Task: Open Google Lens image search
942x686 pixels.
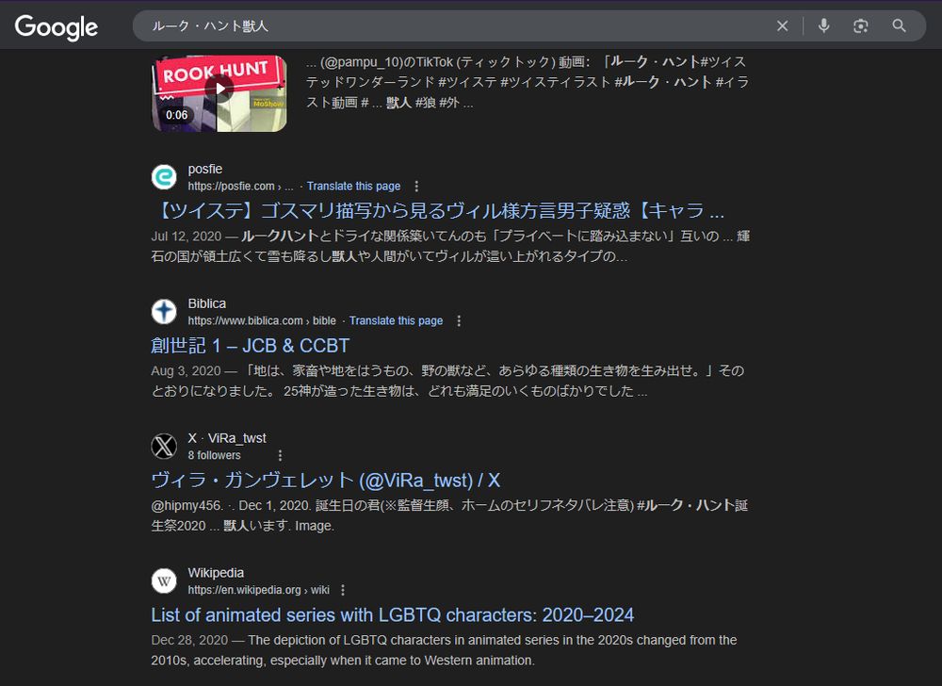Action: 861,26
